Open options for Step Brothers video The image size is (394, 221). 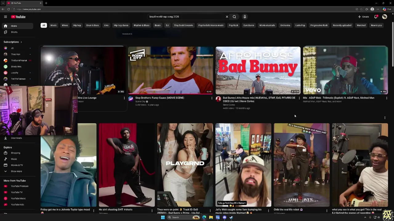212,98
